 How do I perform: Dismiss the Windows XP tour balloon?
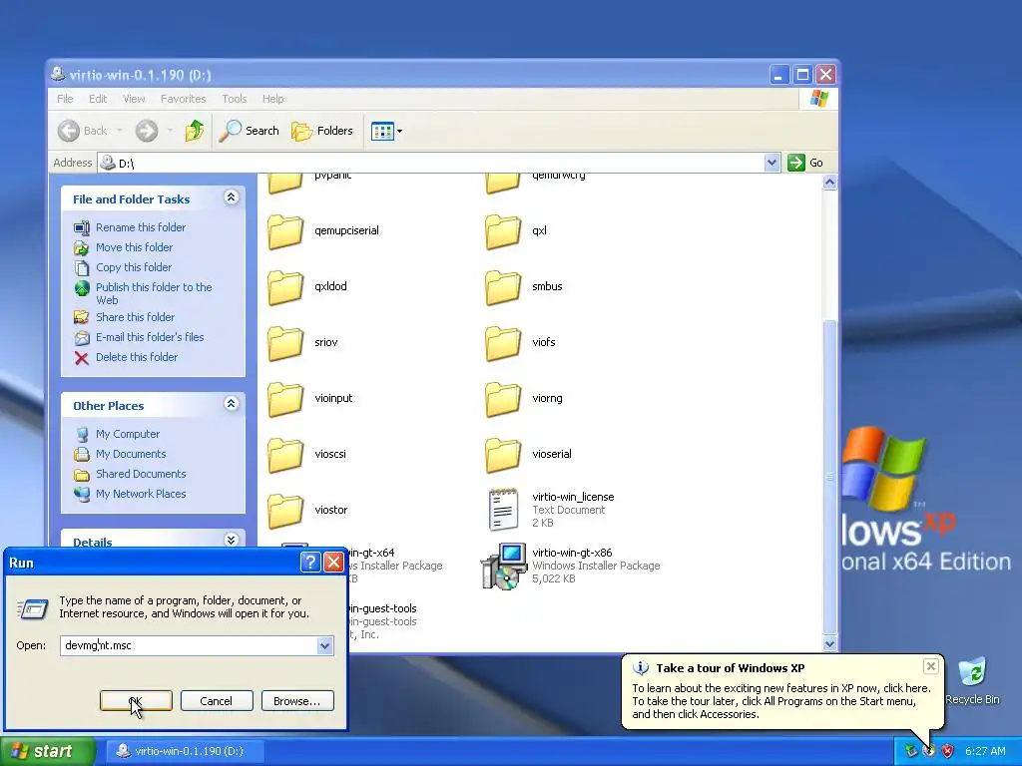(x=931, y=665)
